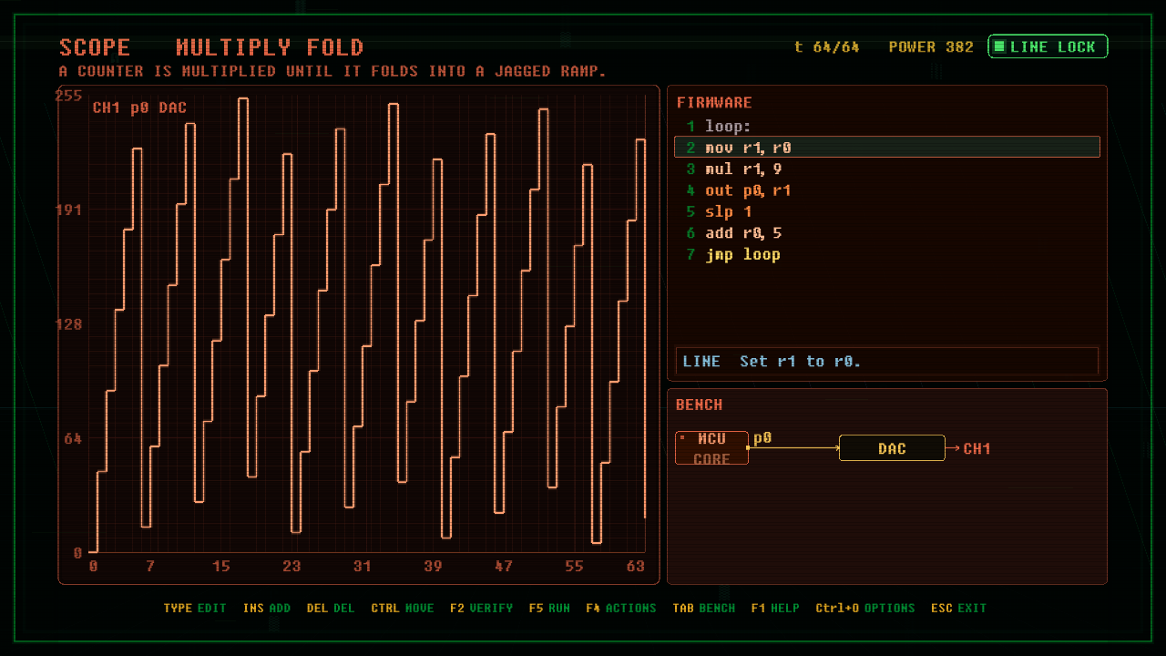Click x-axis tick label 15
1166x656 pixels.
coord(221,566)
